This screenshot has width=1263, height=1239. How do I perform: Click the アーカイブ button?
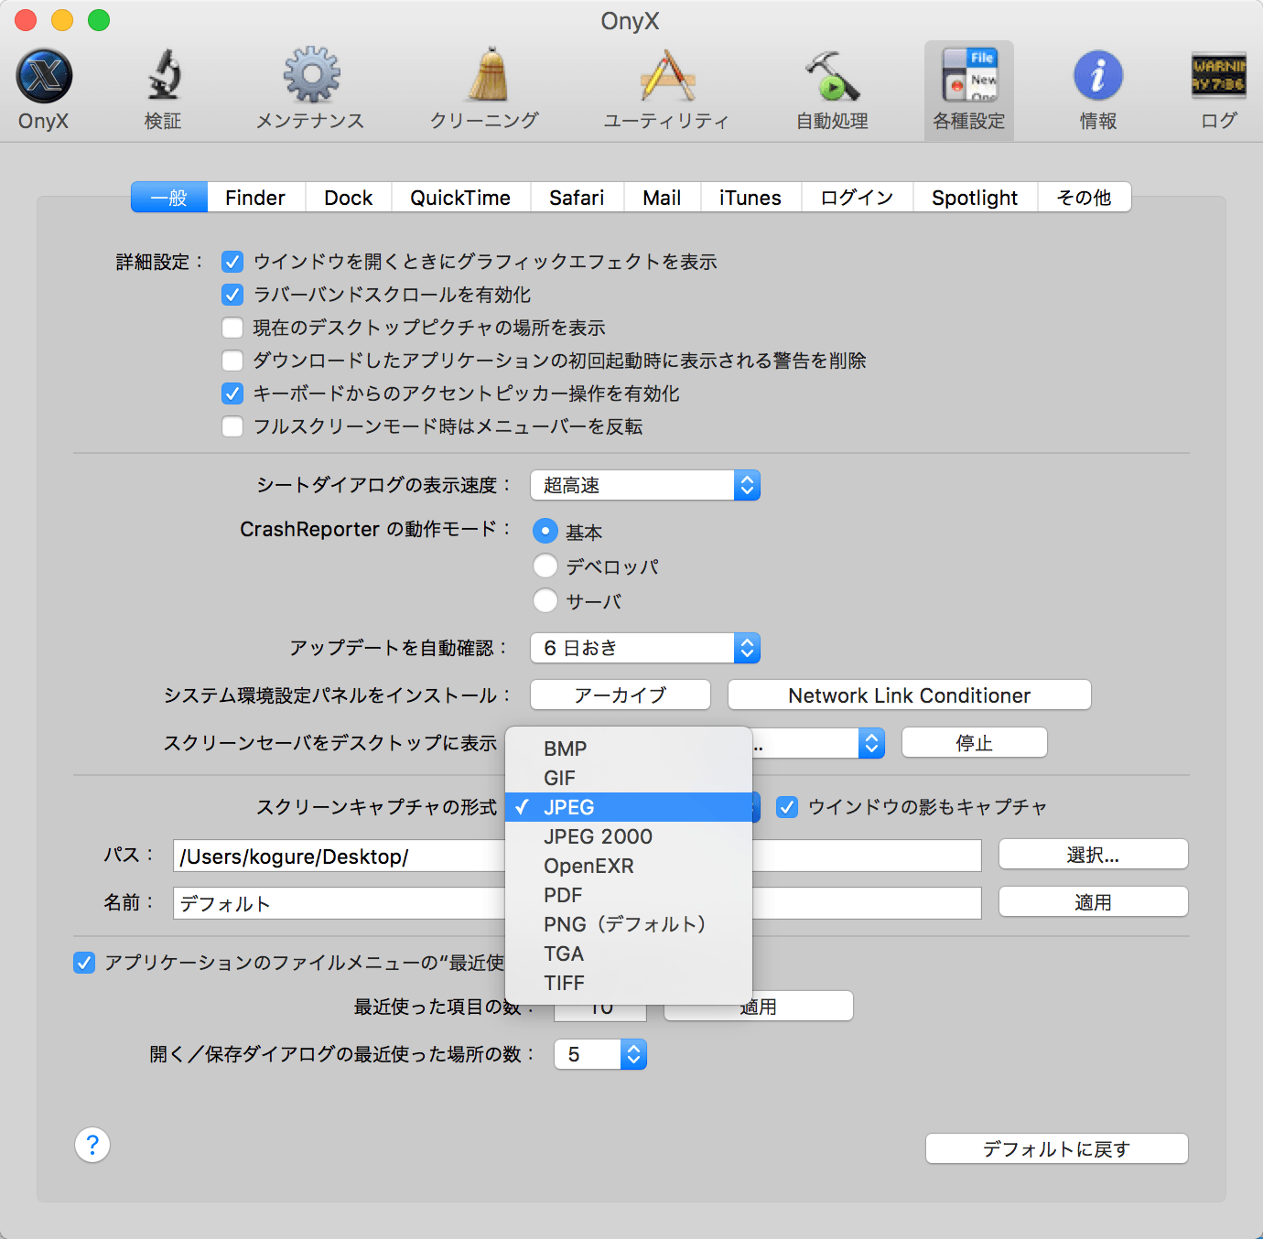click(x=621, y=695)
